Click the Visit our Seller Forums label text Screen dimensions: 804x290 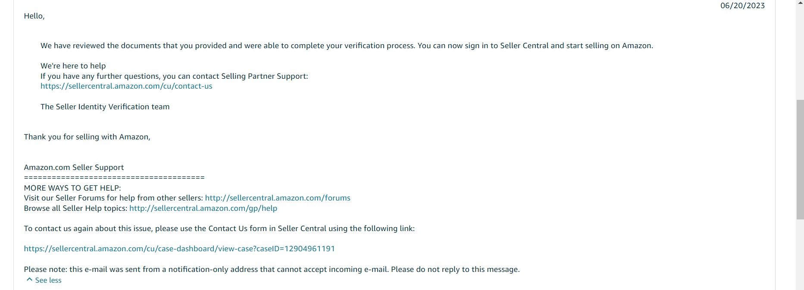click(x=113, y=198)
